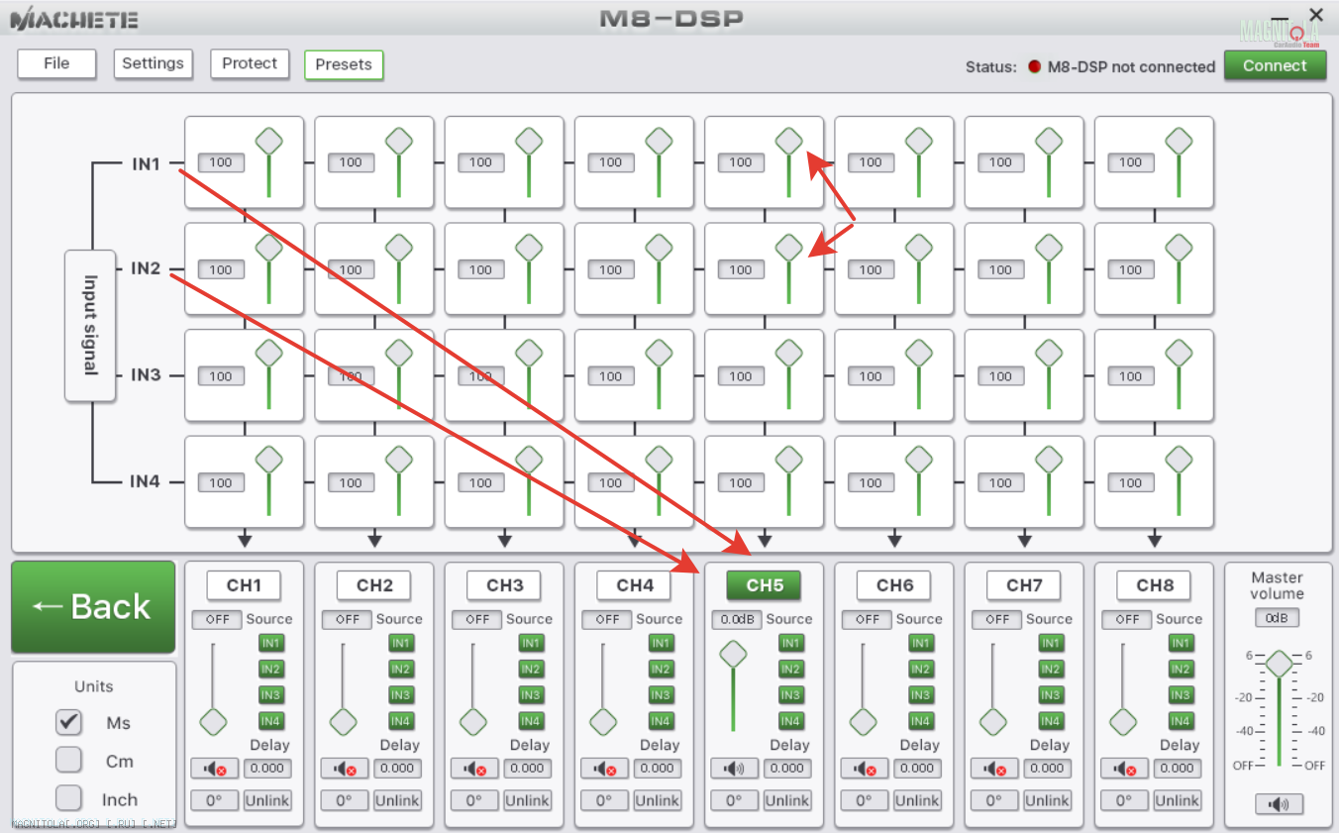Toggle IN1 source for CH1
The image size is (1339, 833).
pos(270,643)
